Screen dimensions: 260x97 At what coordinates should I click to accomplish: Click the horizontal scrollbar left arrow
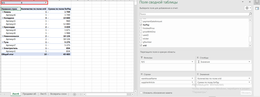tap(85, 94)
